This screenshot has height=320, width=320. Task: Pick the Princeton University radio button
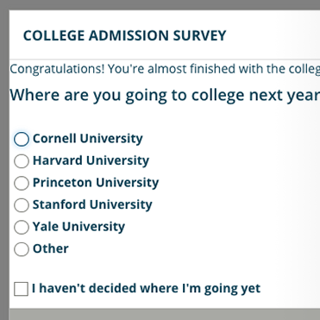click(22, 183)
